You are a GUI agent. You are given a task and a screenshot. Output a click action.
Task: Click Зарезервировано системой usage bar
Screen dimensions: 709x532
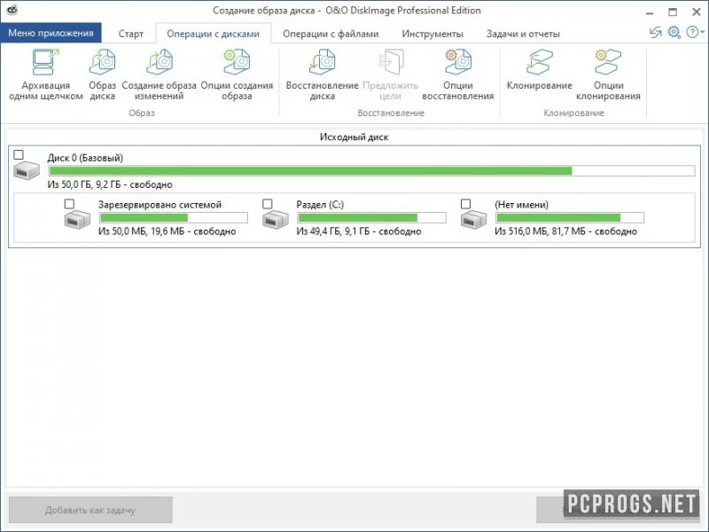(173, 217)
